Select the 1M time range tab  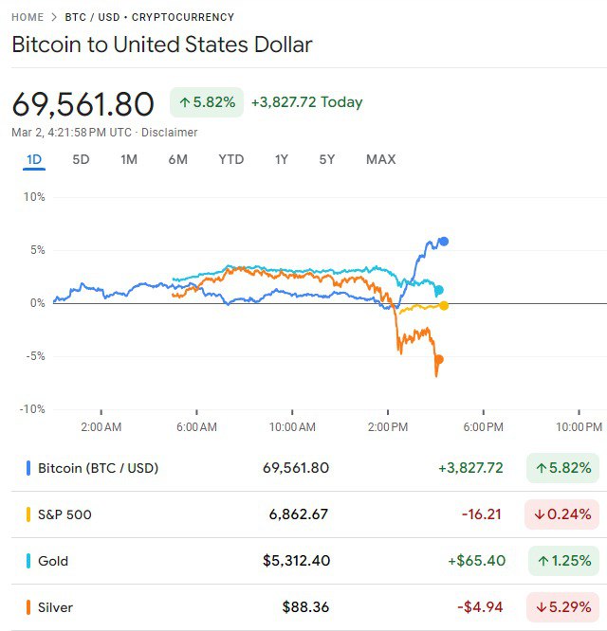tap(129, 159)
